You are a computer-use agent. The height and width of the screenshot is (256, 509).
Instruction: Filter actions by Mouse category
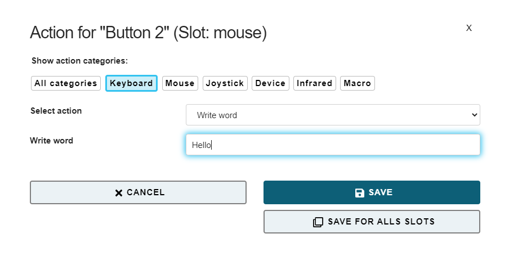180,83
